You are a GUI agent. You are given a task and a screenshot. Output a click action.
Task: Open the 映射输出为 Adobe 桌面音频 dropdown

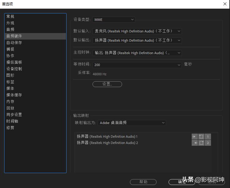coord(132,123)
